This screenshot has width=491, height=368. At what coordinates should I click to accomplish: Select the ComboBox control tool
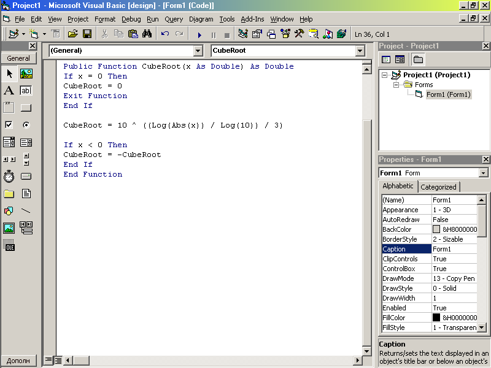pos(9,142)
